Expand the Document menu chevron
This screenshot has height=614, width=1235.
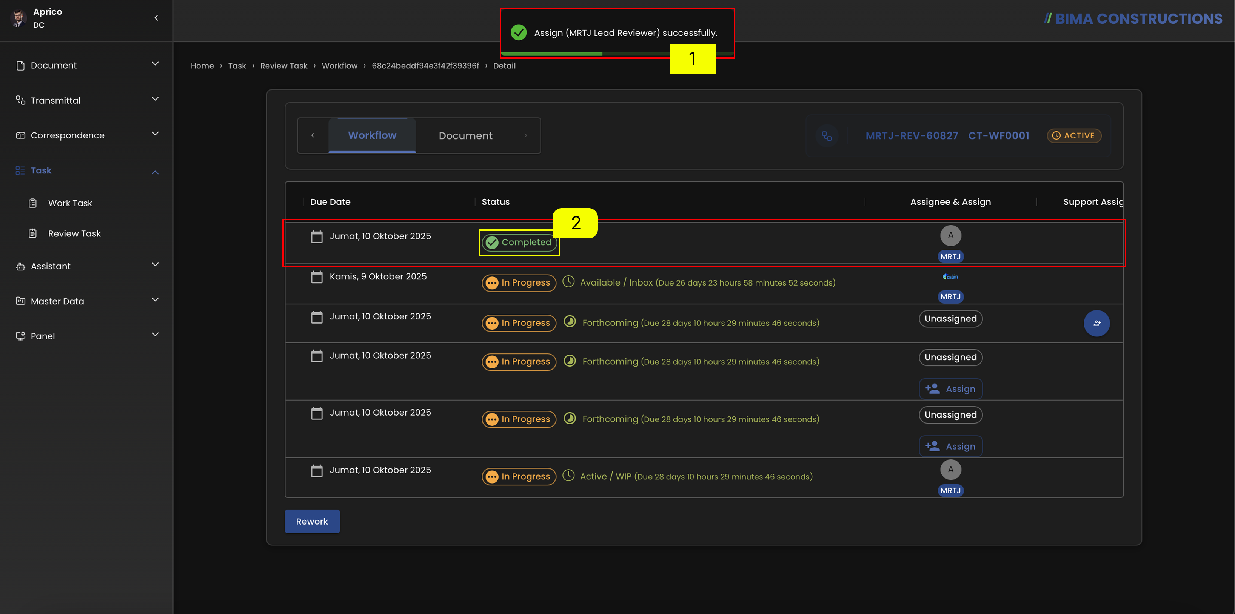click(155, 64)
